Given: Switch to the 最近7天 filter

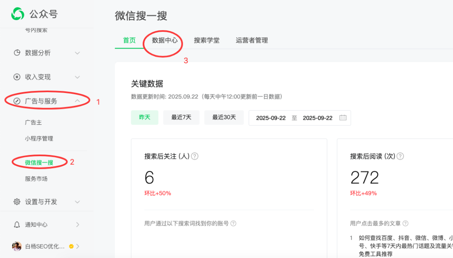Looking at the screenshot, I should tap(181, 117).
